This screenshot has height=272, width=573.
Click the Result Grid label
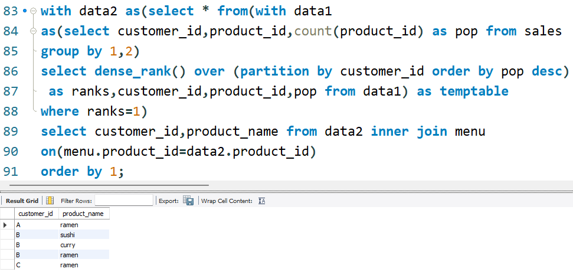pos(22,201)
